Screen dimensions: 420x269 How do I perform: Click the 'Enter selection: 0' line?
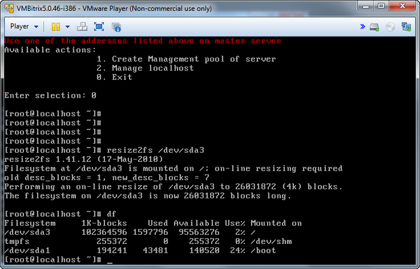point(50,95)
